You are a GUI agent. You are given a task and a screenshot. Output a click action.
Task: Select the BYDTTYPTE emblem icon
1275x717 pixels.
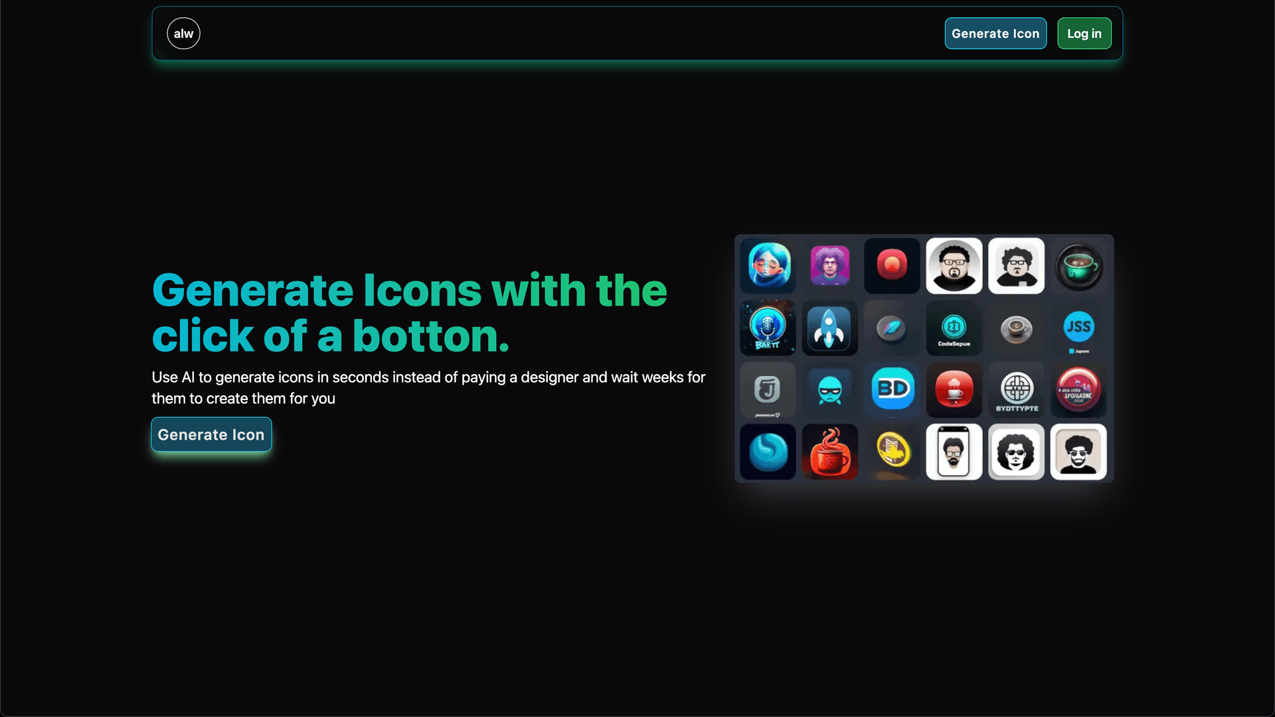pos(1016,389)
